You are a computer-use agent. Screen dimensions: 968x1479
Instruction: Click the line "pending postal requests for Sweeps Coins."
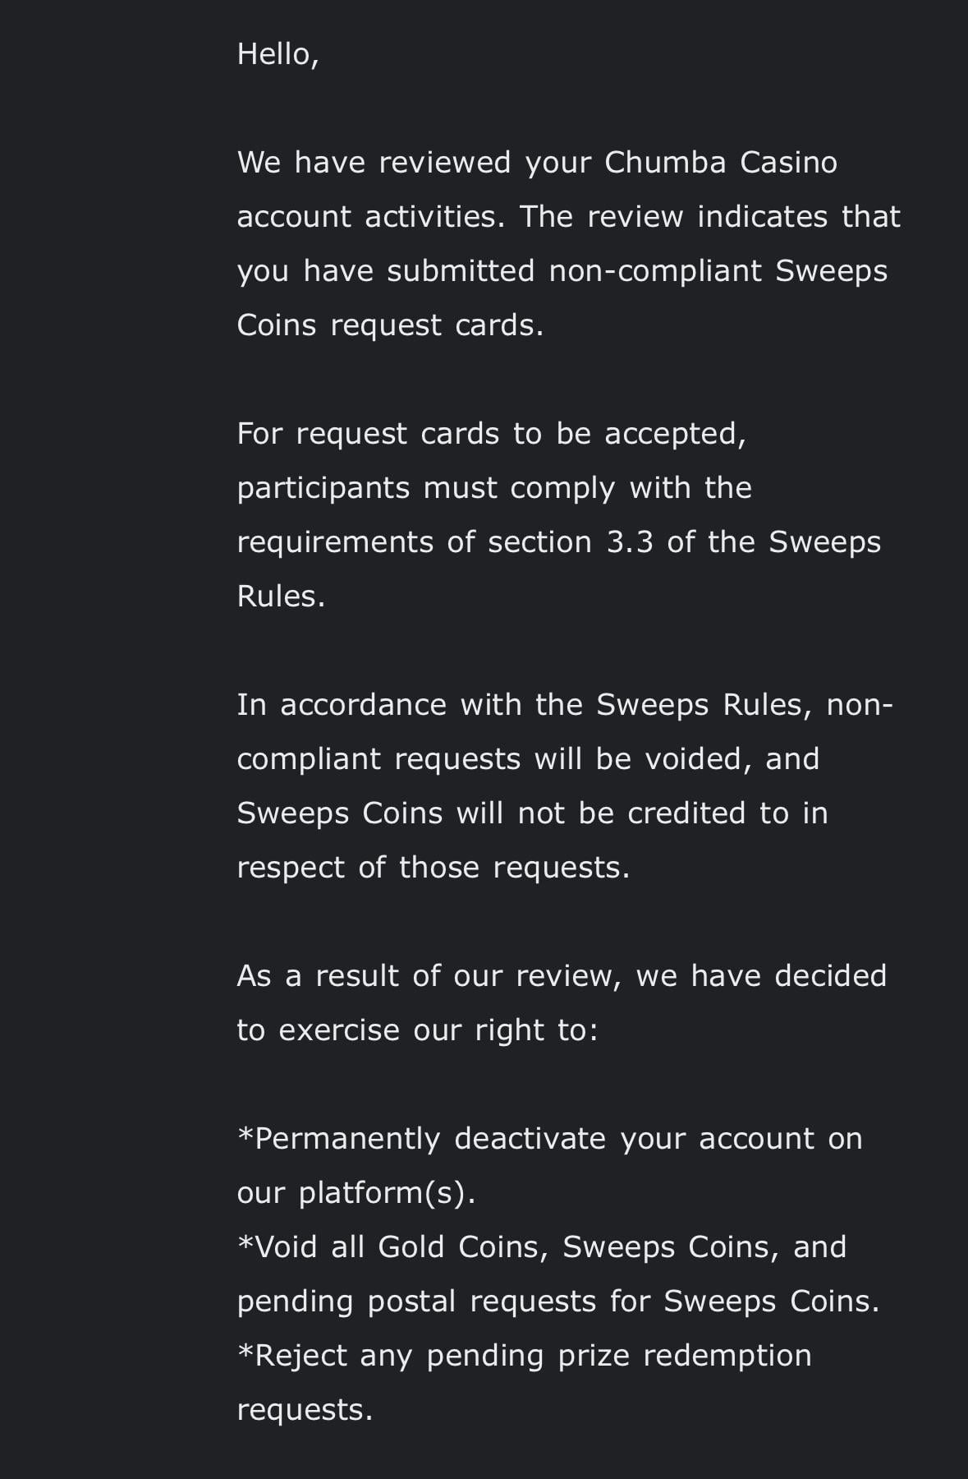(x=558, y=1302)
